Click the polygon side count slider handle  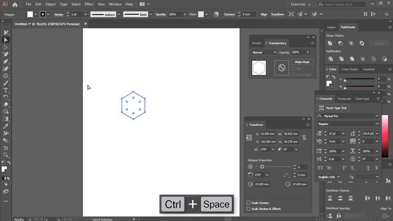262,166
